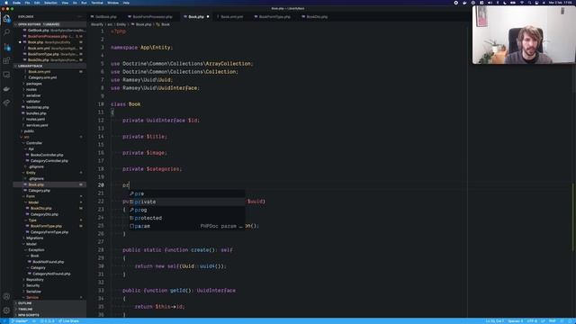Open the Selection menu
Viewport: 576px width, 324px height.
click(50, 3)
